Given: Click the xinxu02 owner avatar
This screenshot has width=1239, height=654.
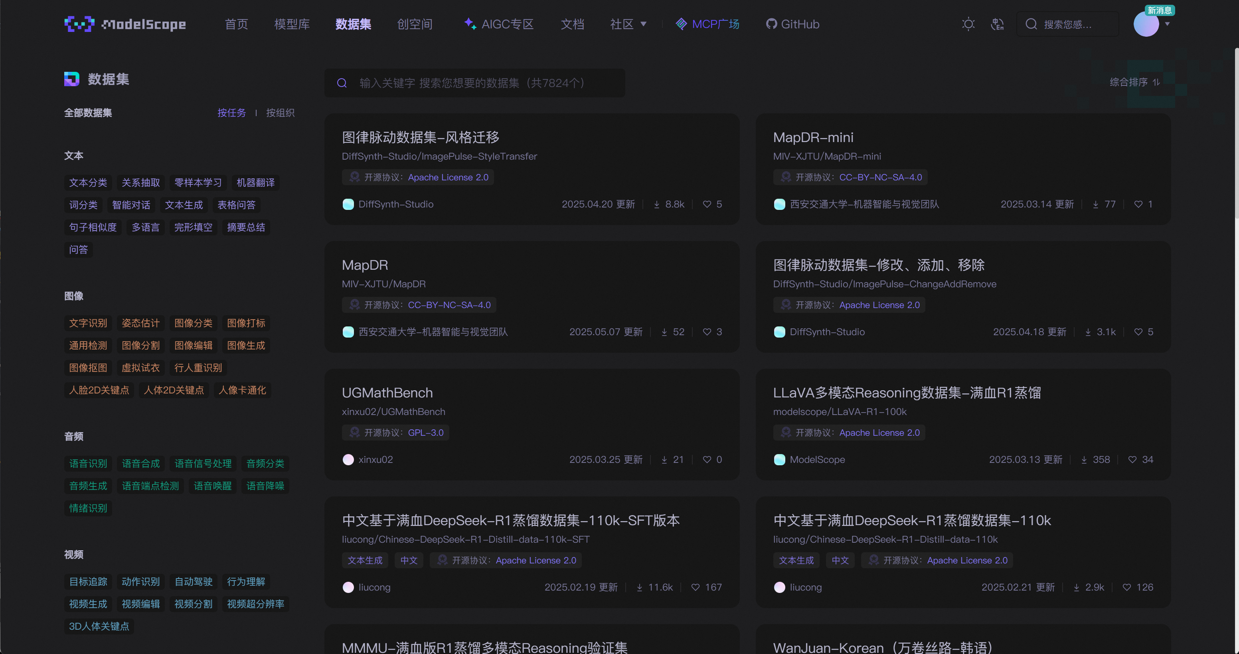Looking at the screenshot, I should (348, 460).
